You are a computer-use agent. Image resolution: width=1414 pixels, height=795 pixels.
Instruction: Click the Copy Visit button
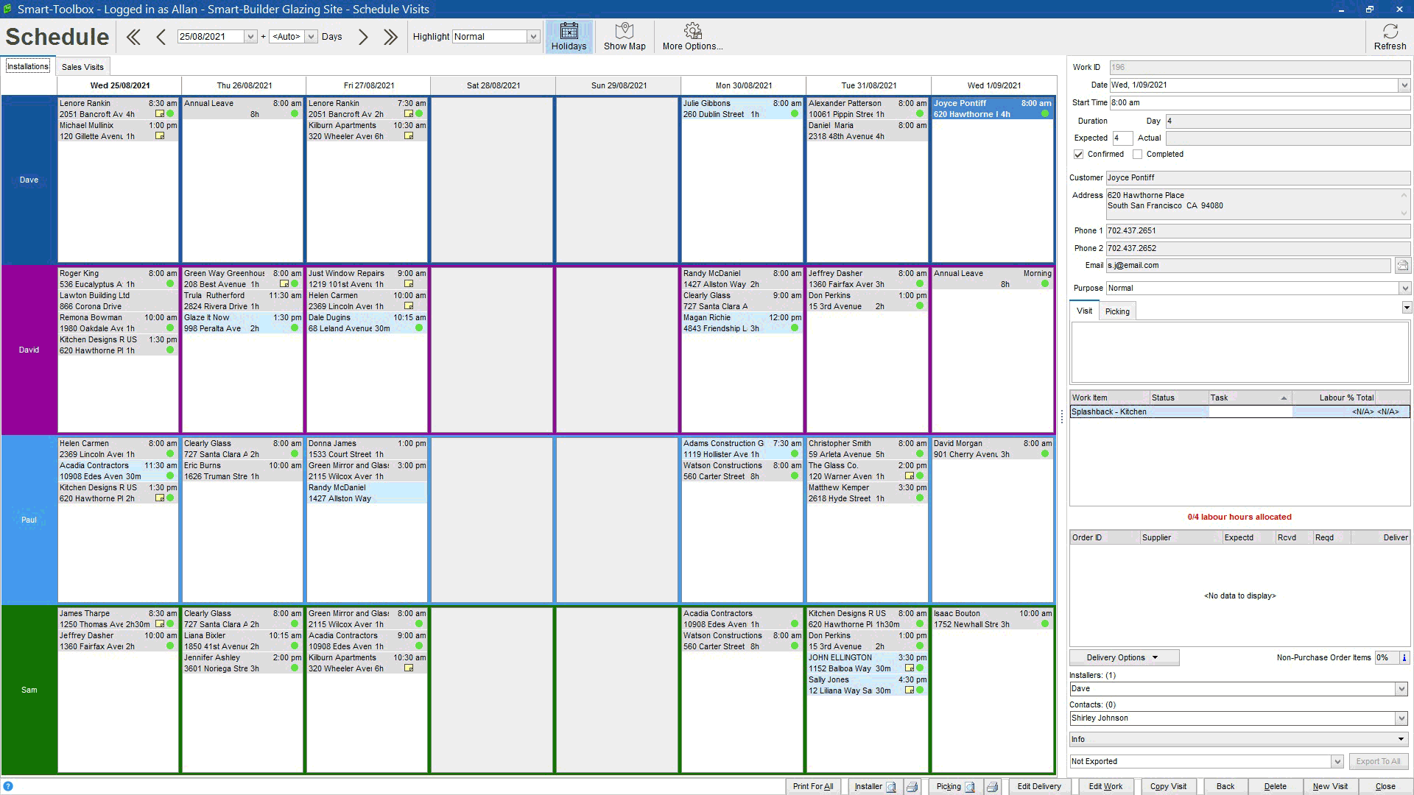point(1168,786)
